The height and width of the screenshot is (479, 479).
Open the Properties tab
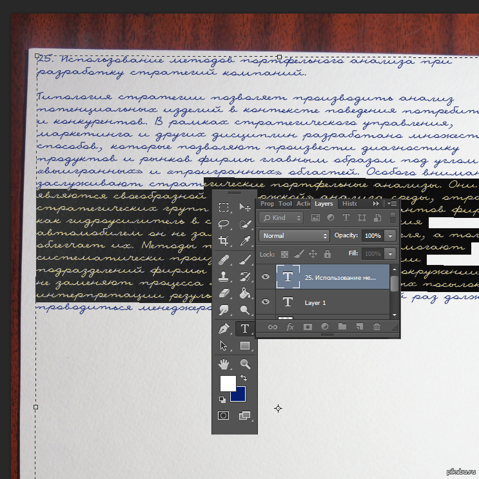coord(267,204)
